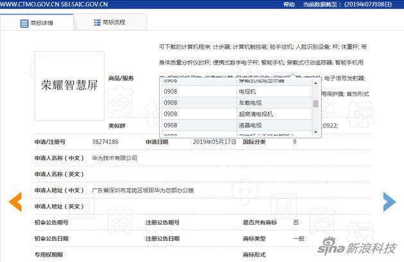This screenshot has width=404, height=262.
Task: Click the 申请人名称（中文） label
Action: 59,158
